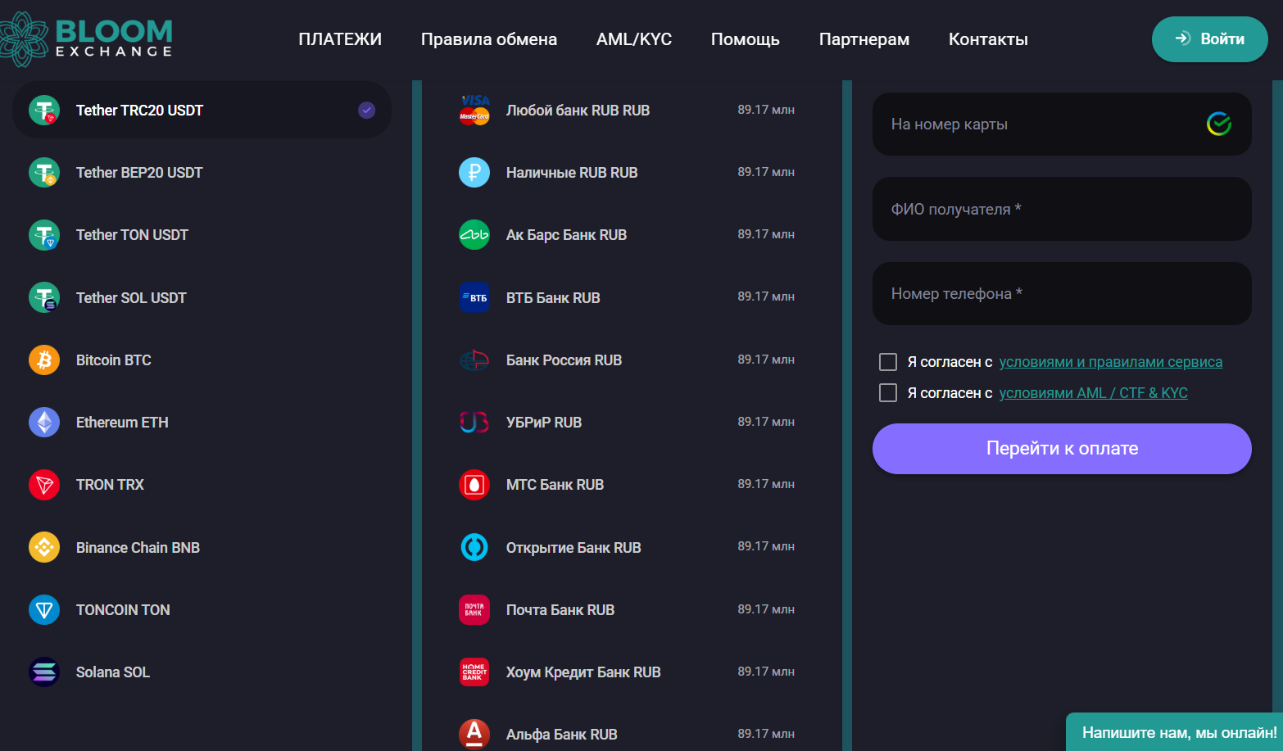
Task: Select Альфа Банк RUB text
Action: (x=562, y=735)
